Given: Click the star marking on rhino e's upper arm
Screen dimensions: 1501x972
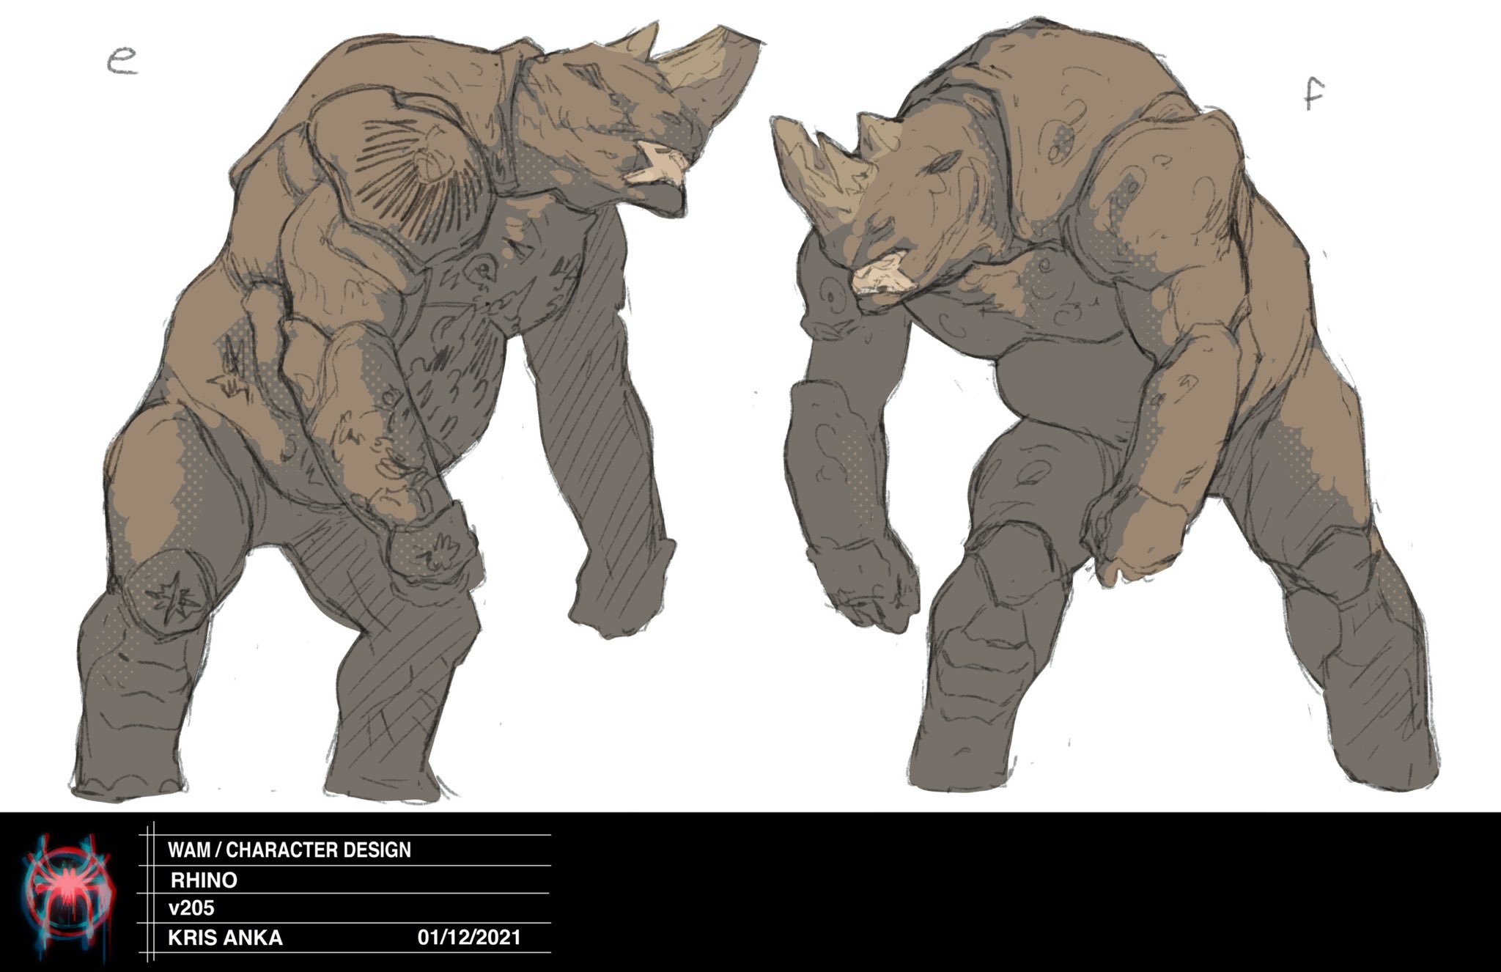Looking at the screenshot, I should [x=233, y=372].
